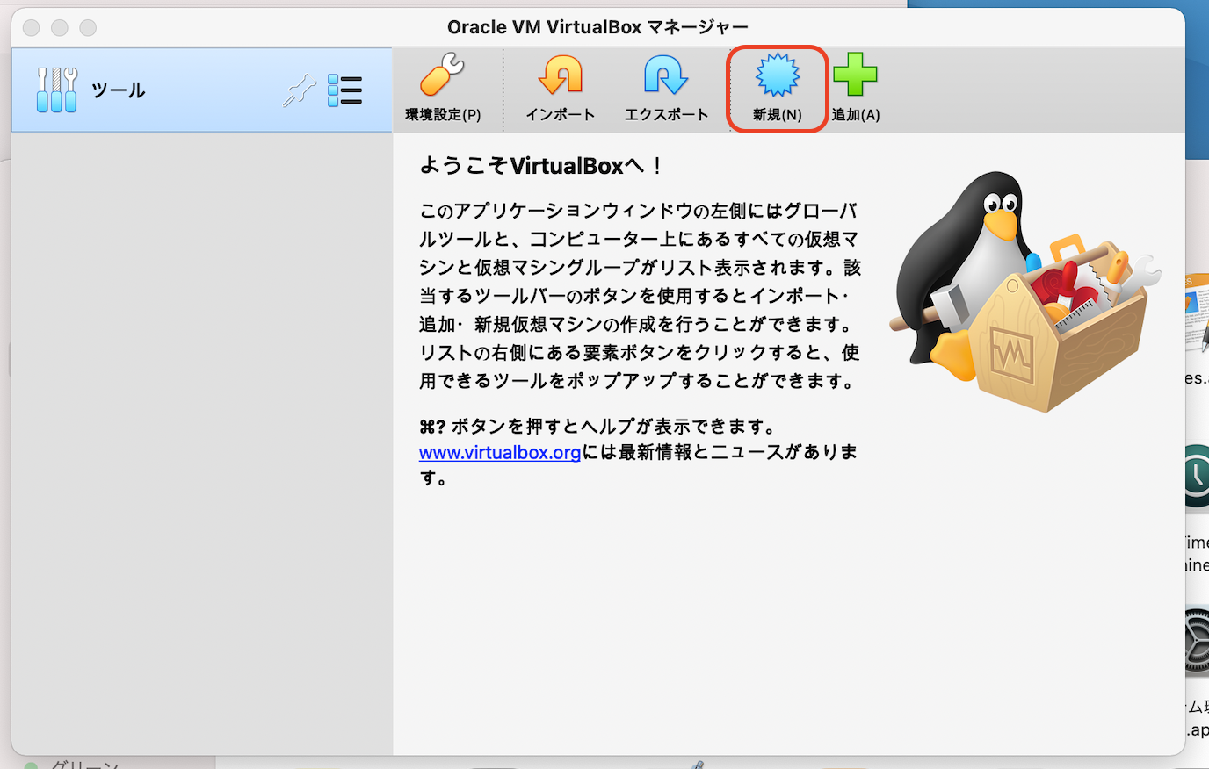
Task: Add an existing VM via 追加 icon
Action: click(x=855, y=88)
